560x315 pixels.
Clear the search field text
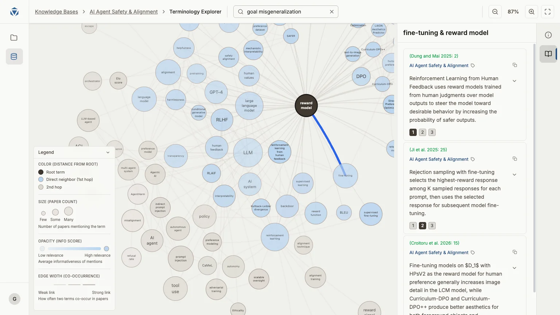click(x=332, y=12)
